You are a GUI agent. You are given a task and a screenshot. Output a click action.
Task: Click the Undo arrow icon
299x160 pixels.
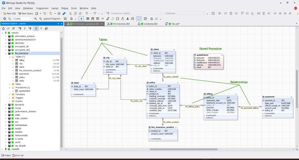pyautogui.click(x=87, y=13)
